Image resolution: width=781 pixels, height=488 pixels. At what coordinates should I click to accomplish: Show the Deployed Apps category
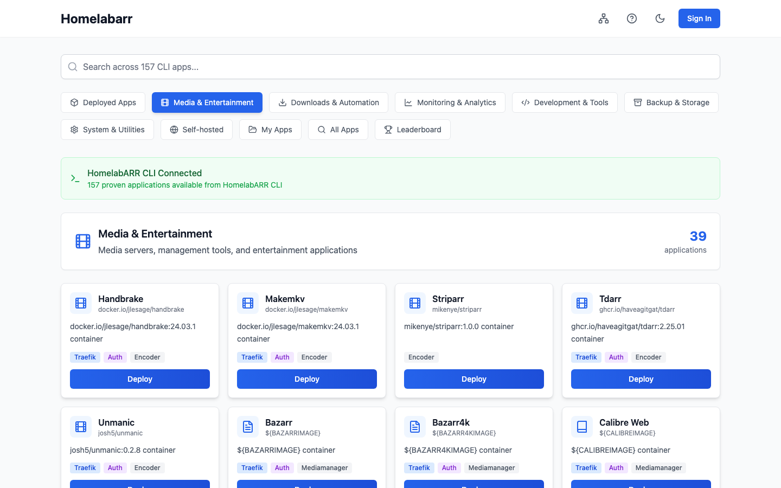pos(103,102)
